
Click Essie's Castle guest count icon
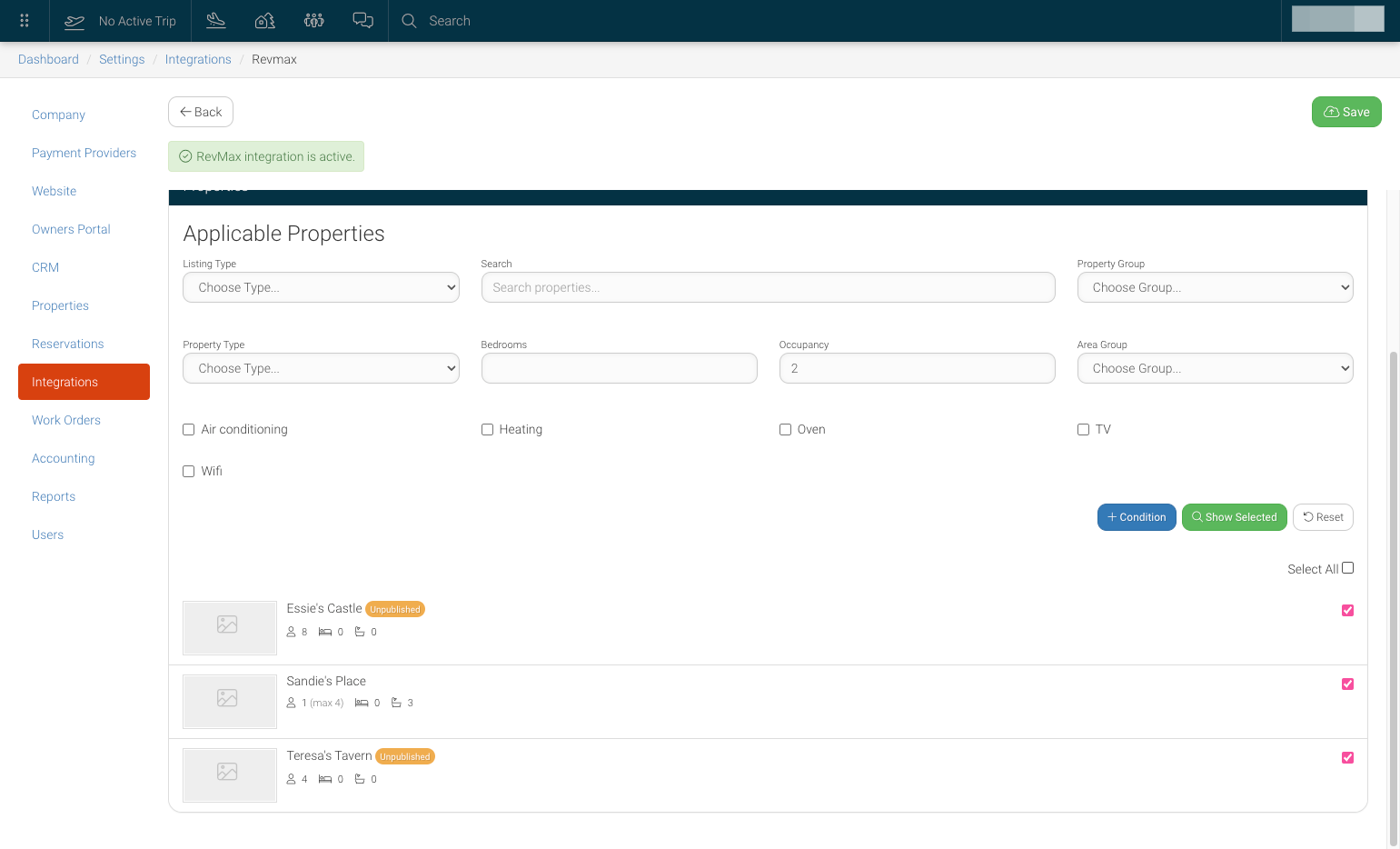coord(291,632)
